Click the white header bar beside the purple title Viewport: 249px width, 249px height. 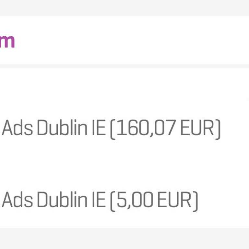pyautogui.click(x=130, y=41)
